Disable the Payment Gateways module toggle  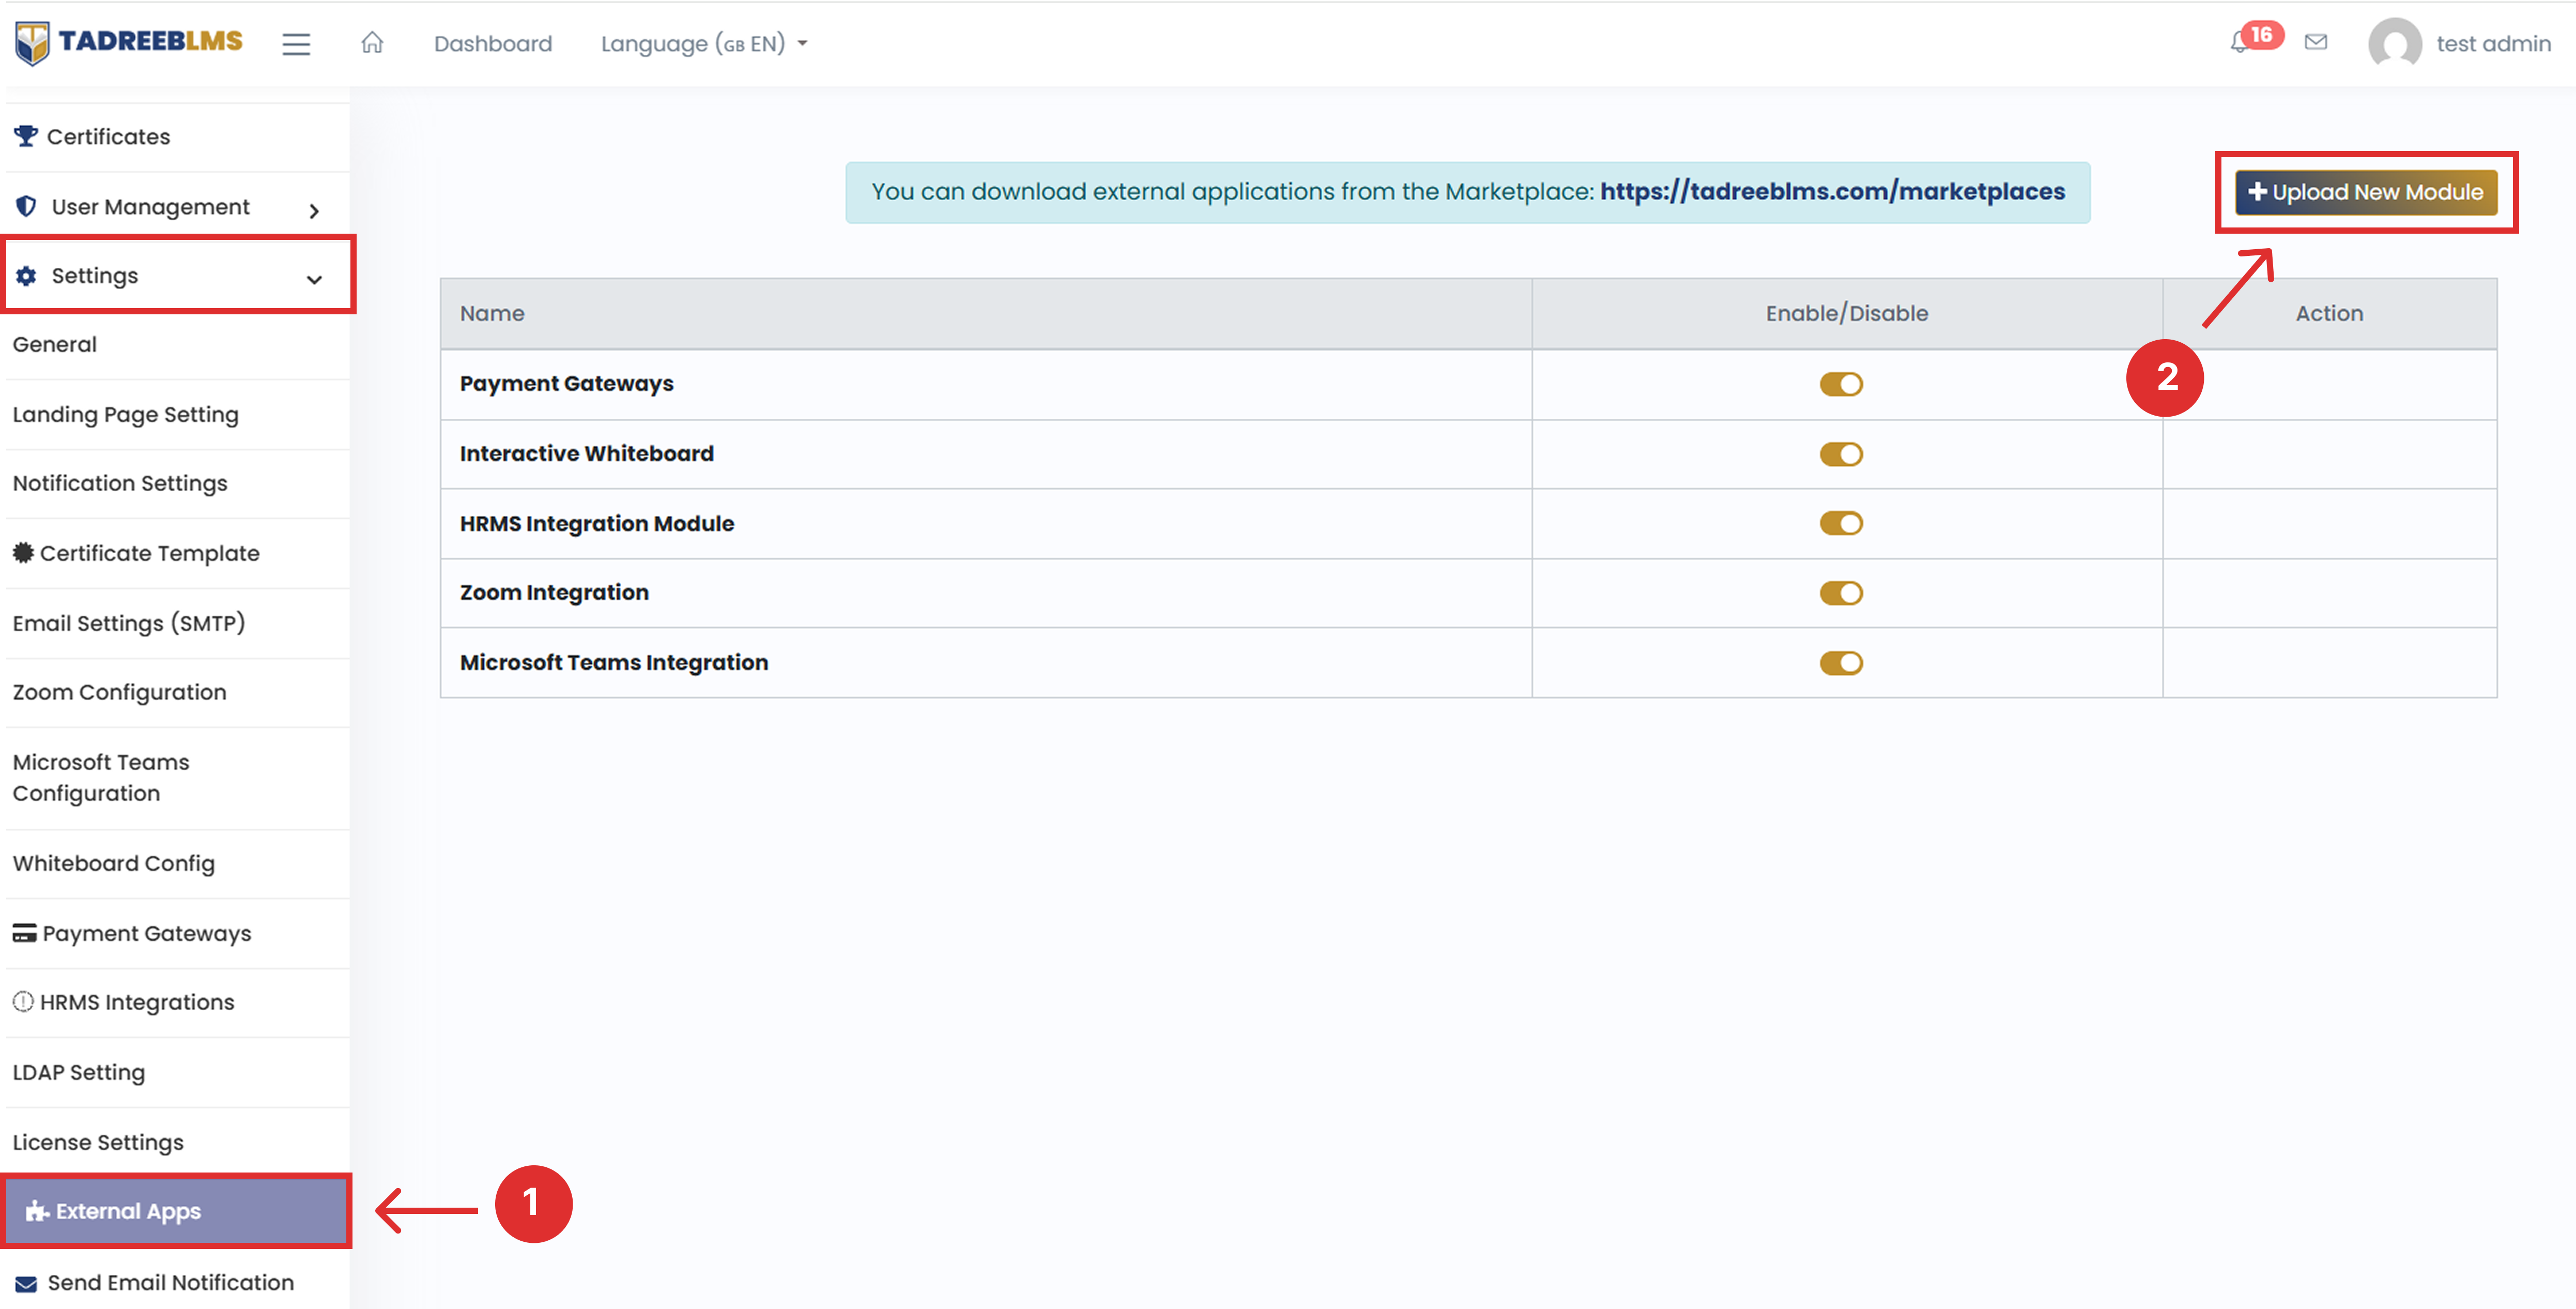[1841, 384]
